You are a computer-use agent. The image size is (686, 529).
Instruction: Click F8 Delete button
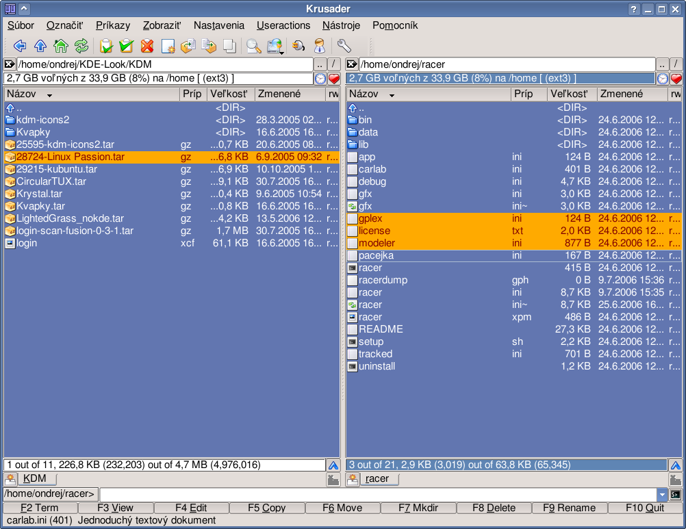494,508
